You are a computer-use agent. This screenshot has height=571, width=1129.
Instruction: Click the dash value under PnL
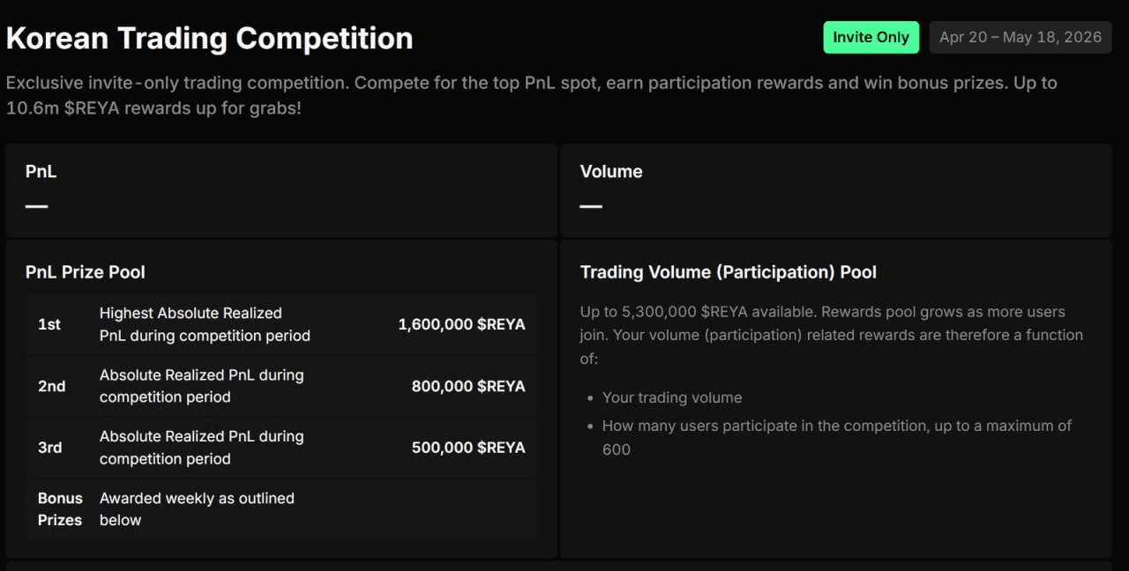tap(36, 206)
